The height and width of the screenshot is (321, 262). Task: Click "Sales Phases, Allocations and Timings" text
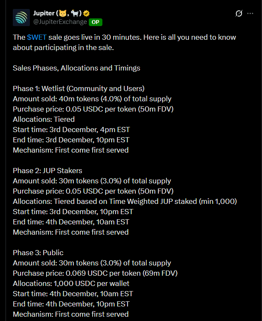[76, 68]
